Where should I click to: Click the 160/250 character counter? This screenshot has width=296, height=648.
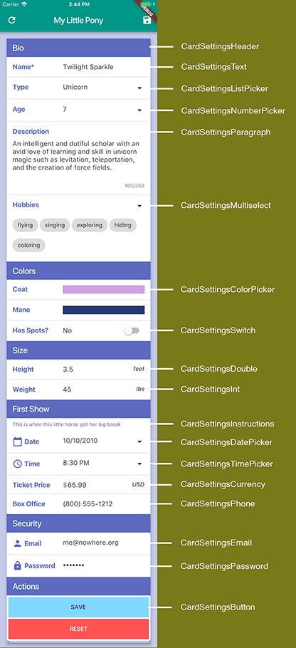pyautogui.click(x=134, y=186)
